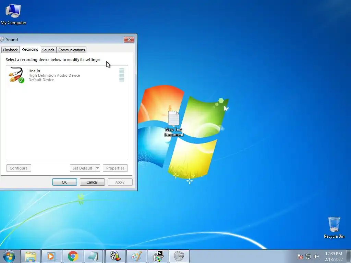Screen dimensions: 351x263
Task: Open Google Chrome from the taskbar
Action: (x=73, y=256)
